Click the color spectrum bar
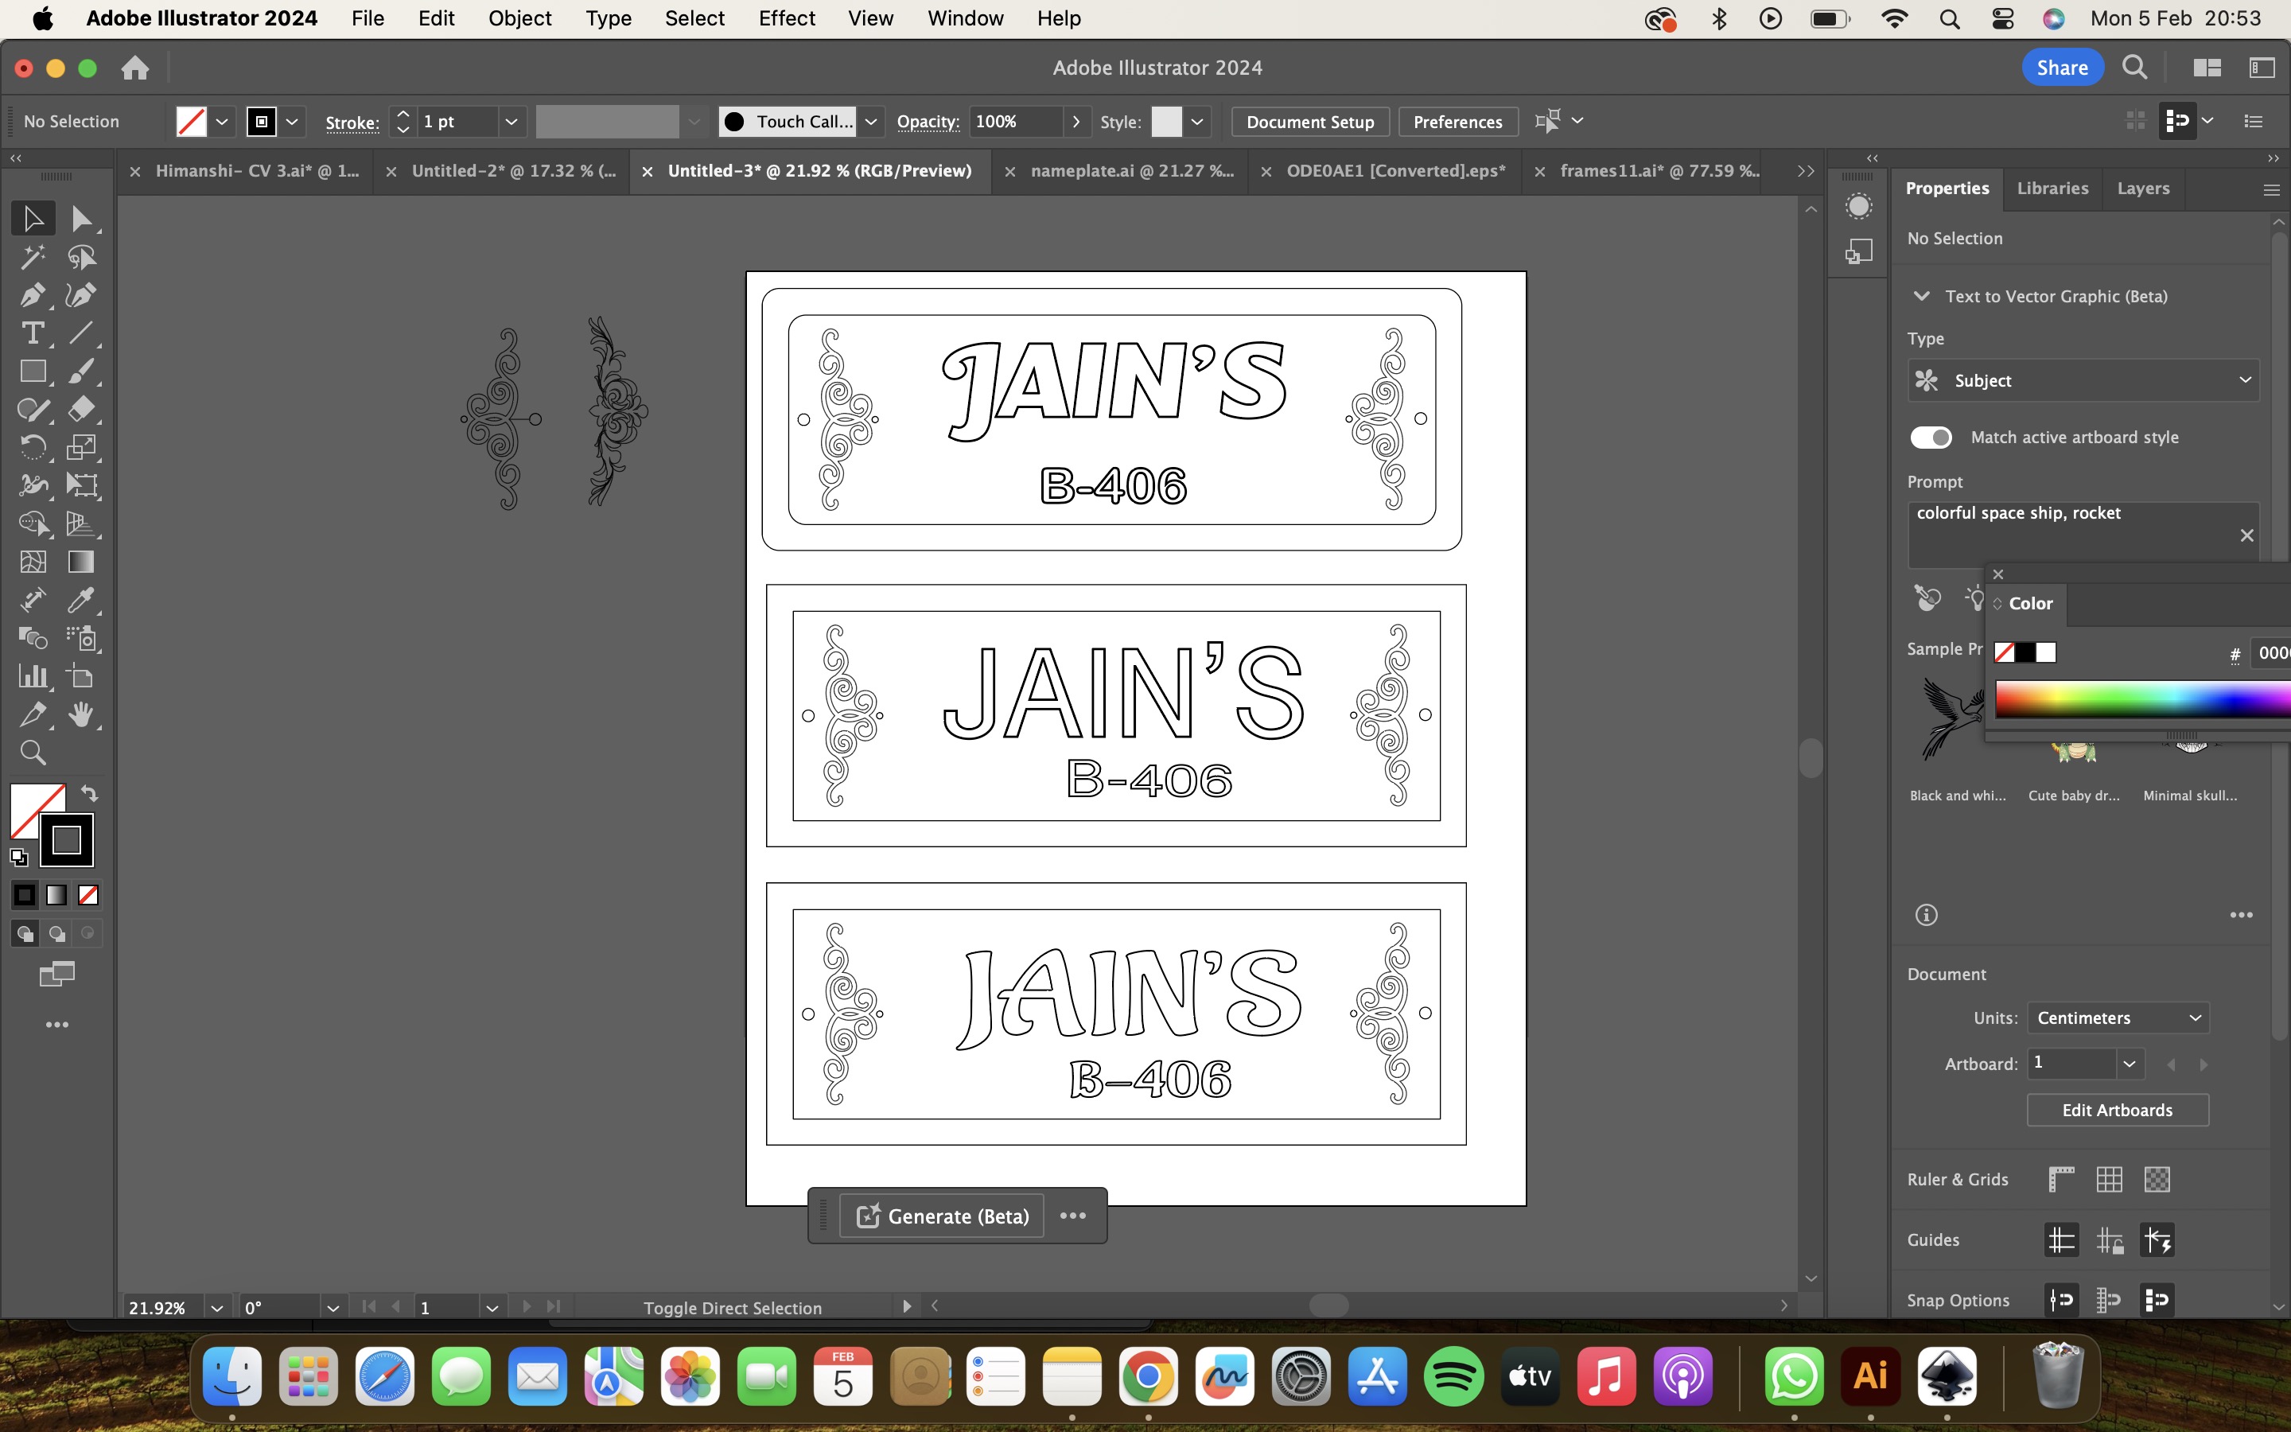This screenshot has height=1432, width=2291. pyautogui.click(x=2142, y=701)
